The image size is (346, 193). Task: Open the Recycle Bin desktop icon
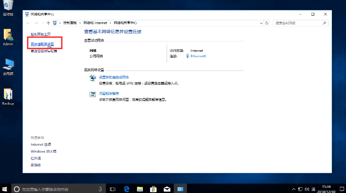[8, 8]
